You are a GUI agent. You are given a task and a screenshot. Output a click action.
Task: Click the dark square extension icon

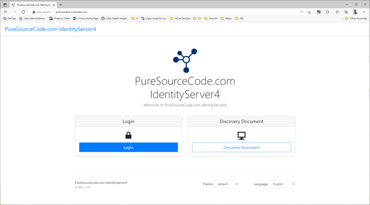coord(319,12)
